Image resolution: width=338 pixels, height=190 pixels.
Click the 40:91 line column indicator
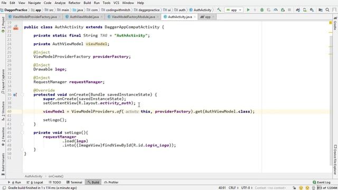(222, 188)
